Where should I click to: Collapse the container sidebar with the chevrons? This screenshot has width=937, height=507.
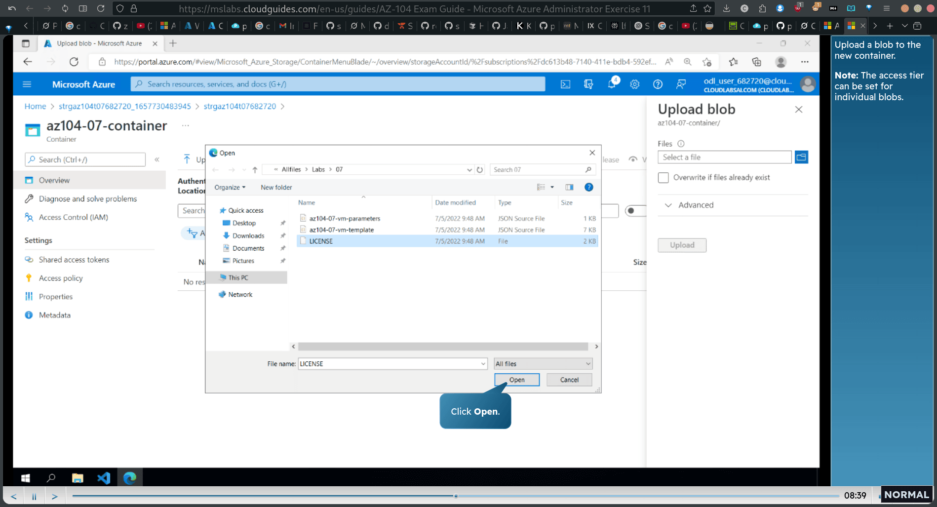[157, 159]
